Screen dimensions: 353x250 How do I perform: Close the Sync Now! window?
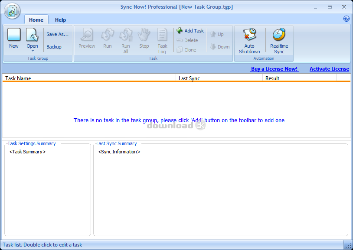tap(344, 7)
